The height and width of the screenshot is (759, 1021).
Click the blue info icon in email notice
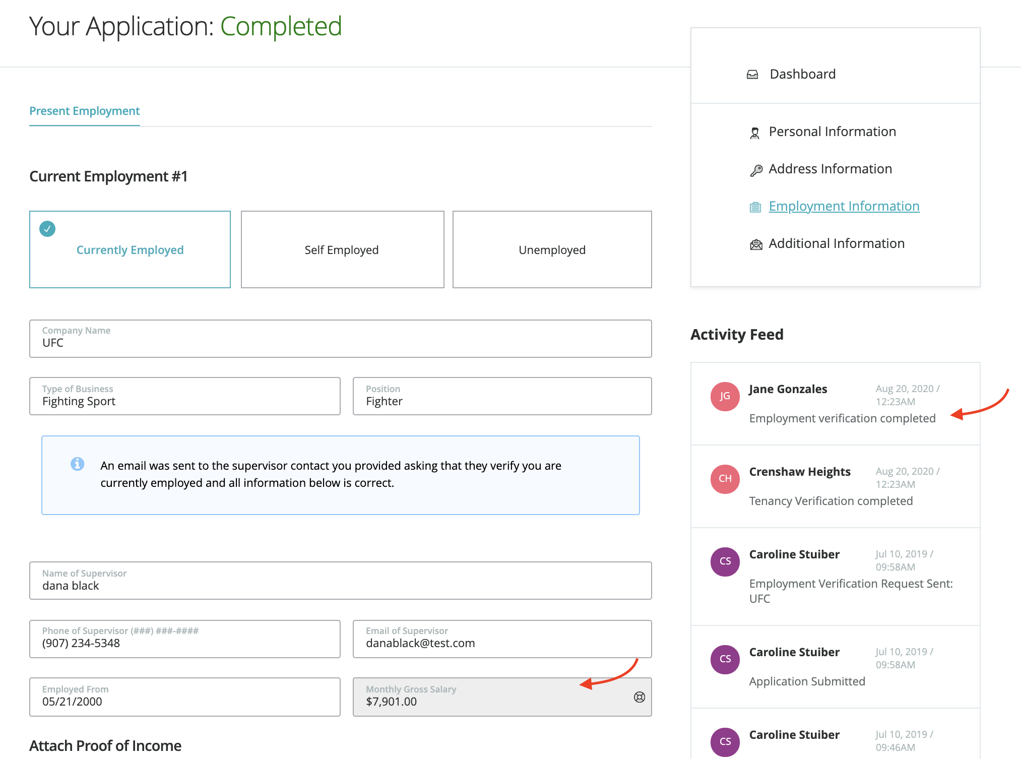point(77,464)
